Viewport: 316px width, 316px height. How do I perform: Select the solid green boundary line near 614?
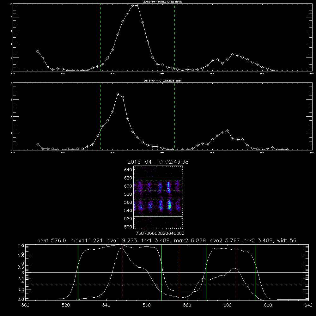coord(256,272)
